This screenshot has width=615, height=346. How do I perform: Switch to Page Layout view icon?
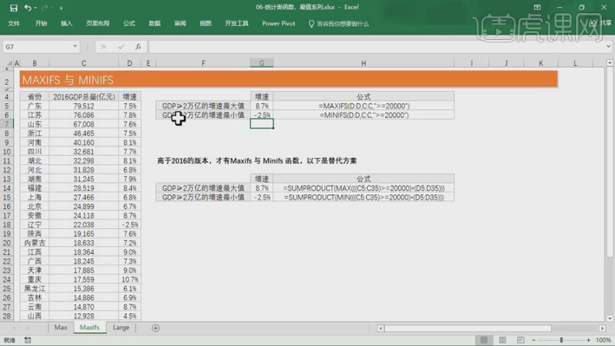502,340
